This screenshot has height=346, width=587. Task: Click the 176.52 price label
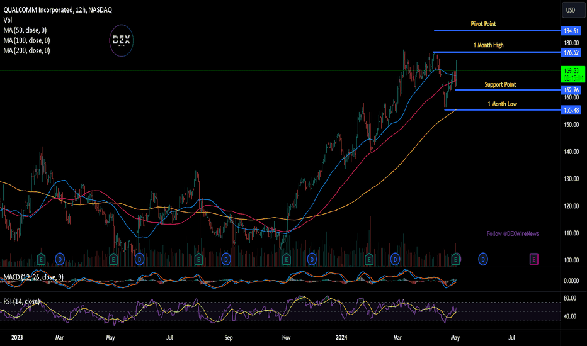click(x=571, y=53)
